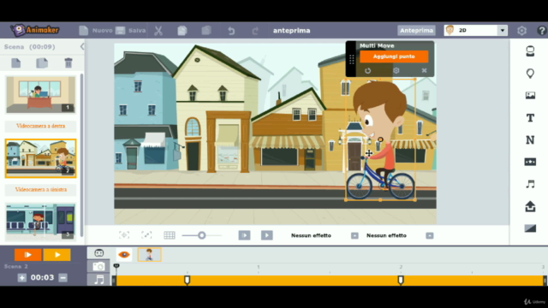The width and height of the screenshot is (548, 308).
Task: Undo the last action
Action: 231,31
